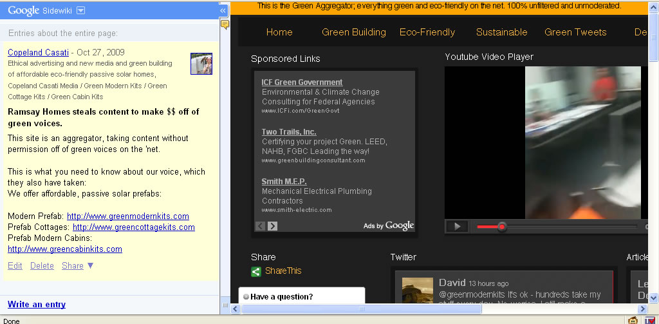Open the greencabinkits.com link
This screenshot has width=659, height=324.
point(65,249)
